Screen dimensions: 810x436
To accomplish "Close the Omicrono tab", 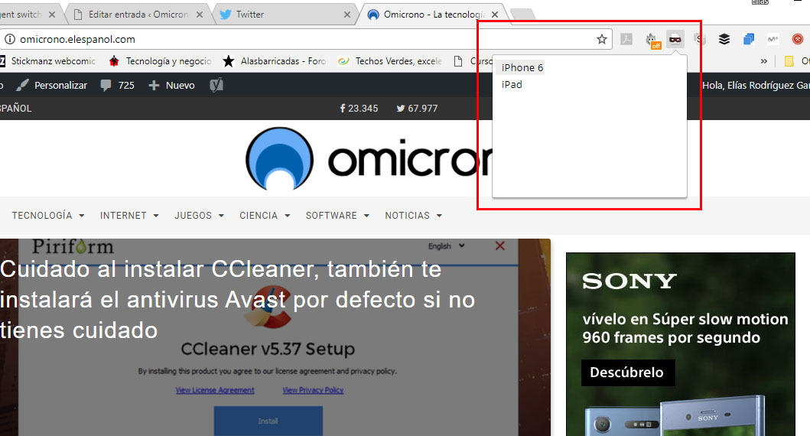I will click(x=495, y=15).
